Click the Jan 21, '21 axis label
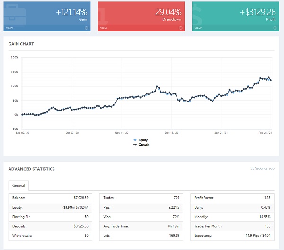The image size is (284, 250). pos(221,133)
